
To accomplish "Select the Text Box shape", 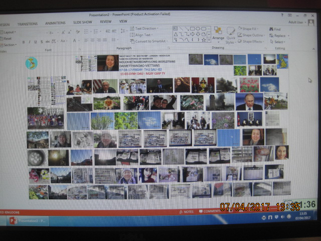I will pyautogui.click(x=176, y=29).
